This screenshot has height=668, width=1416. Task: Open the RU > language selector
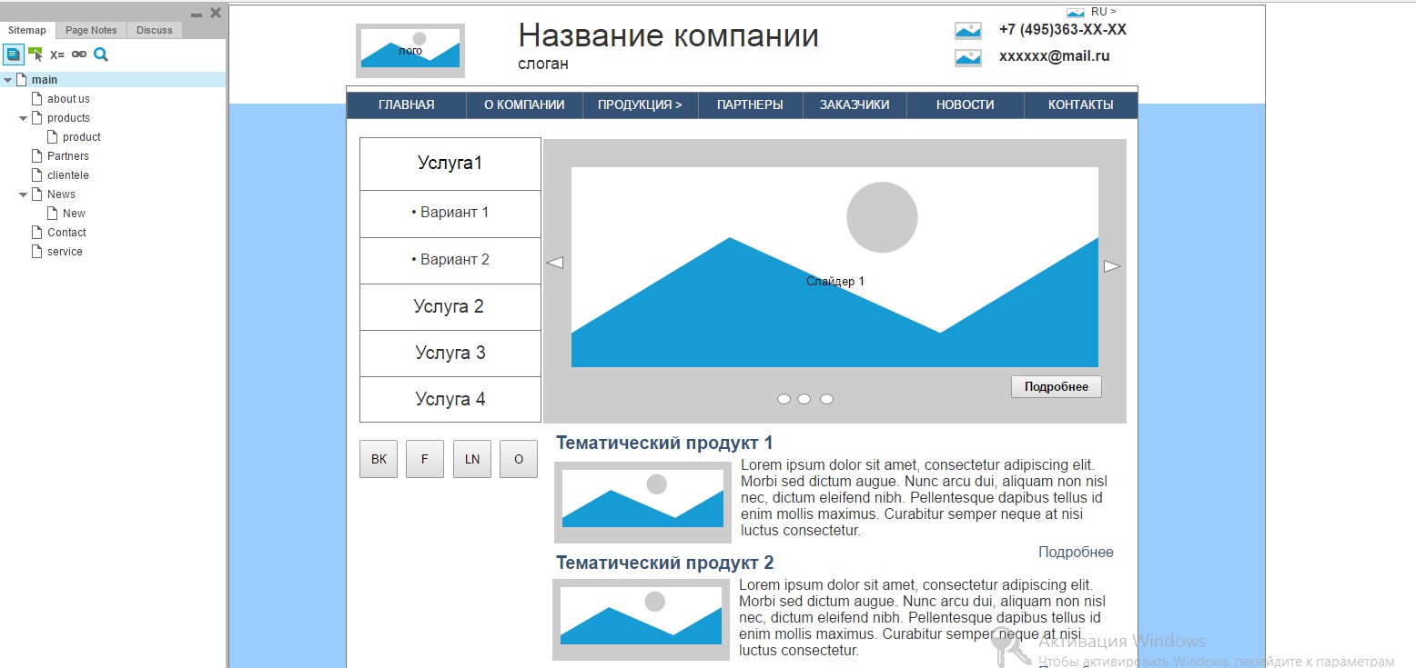coord(1104,12)
